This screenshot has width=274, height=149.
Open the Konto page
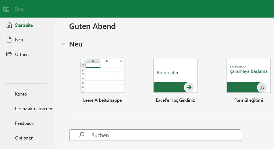point(21,94)
